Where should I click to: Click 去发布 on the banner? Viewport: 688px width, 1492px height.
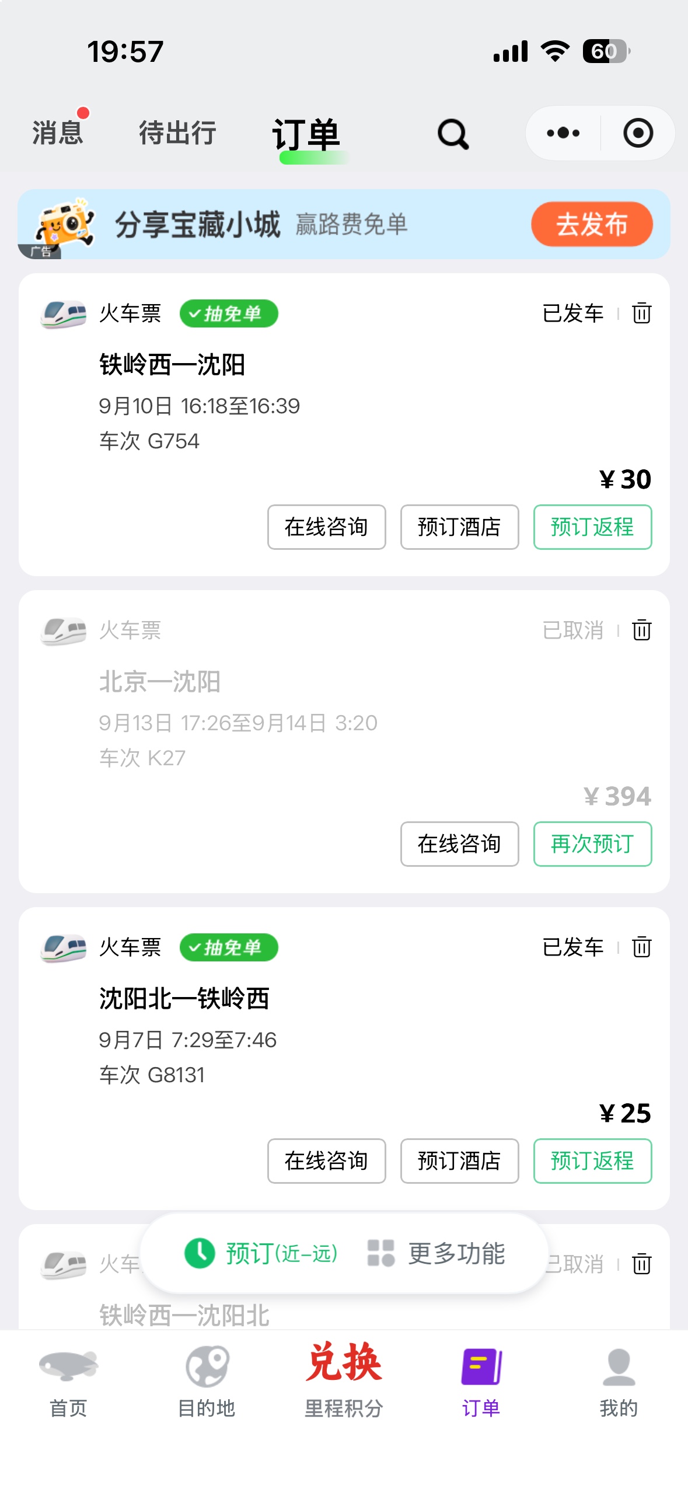592,224
